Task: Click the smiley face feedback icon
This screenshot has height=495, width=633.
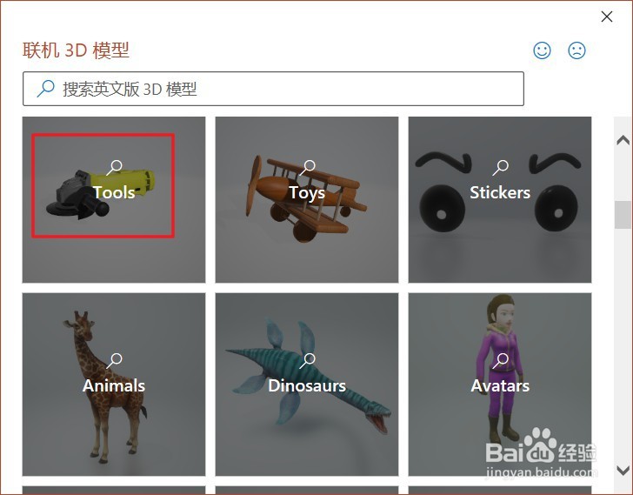Action: [542, 50]
